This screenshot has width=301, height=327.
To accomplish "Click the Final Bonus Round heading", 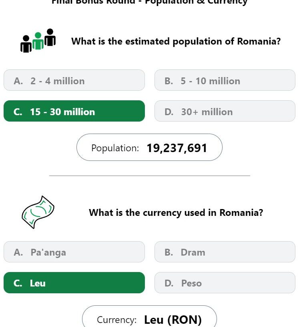I will click(x=149, y=2).
